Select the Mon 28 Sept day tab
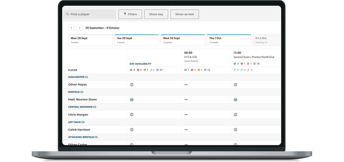 [91, 40]
